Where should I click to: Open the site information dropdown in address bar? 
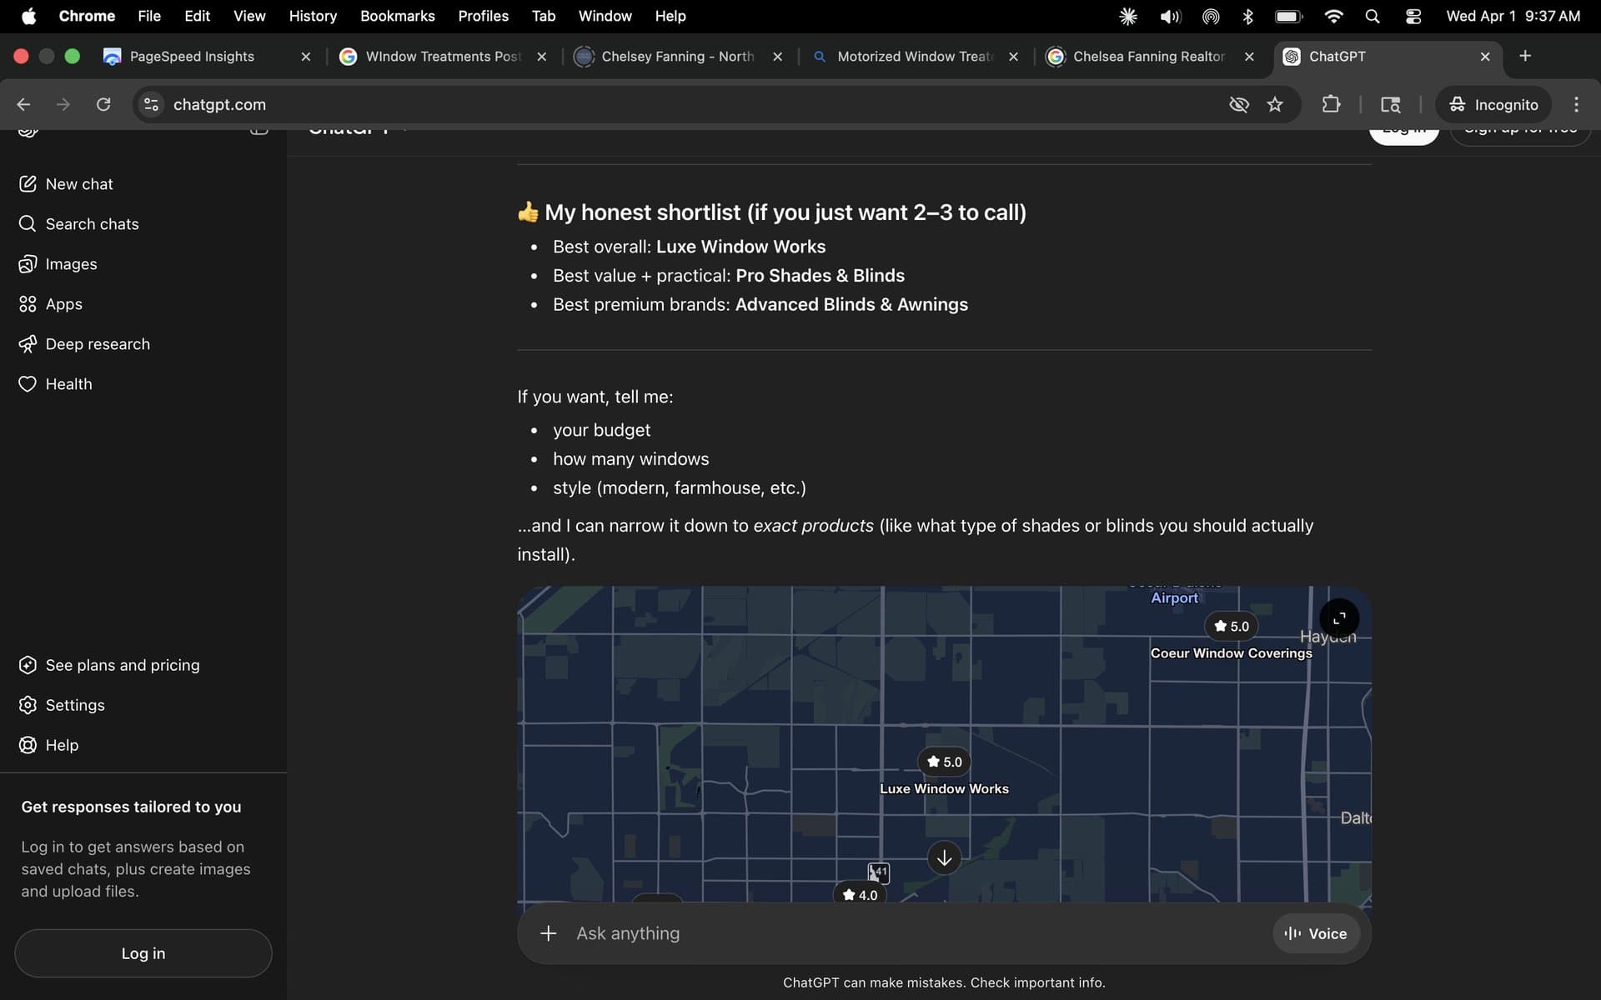pyautogui.click(x=151, y=104)
